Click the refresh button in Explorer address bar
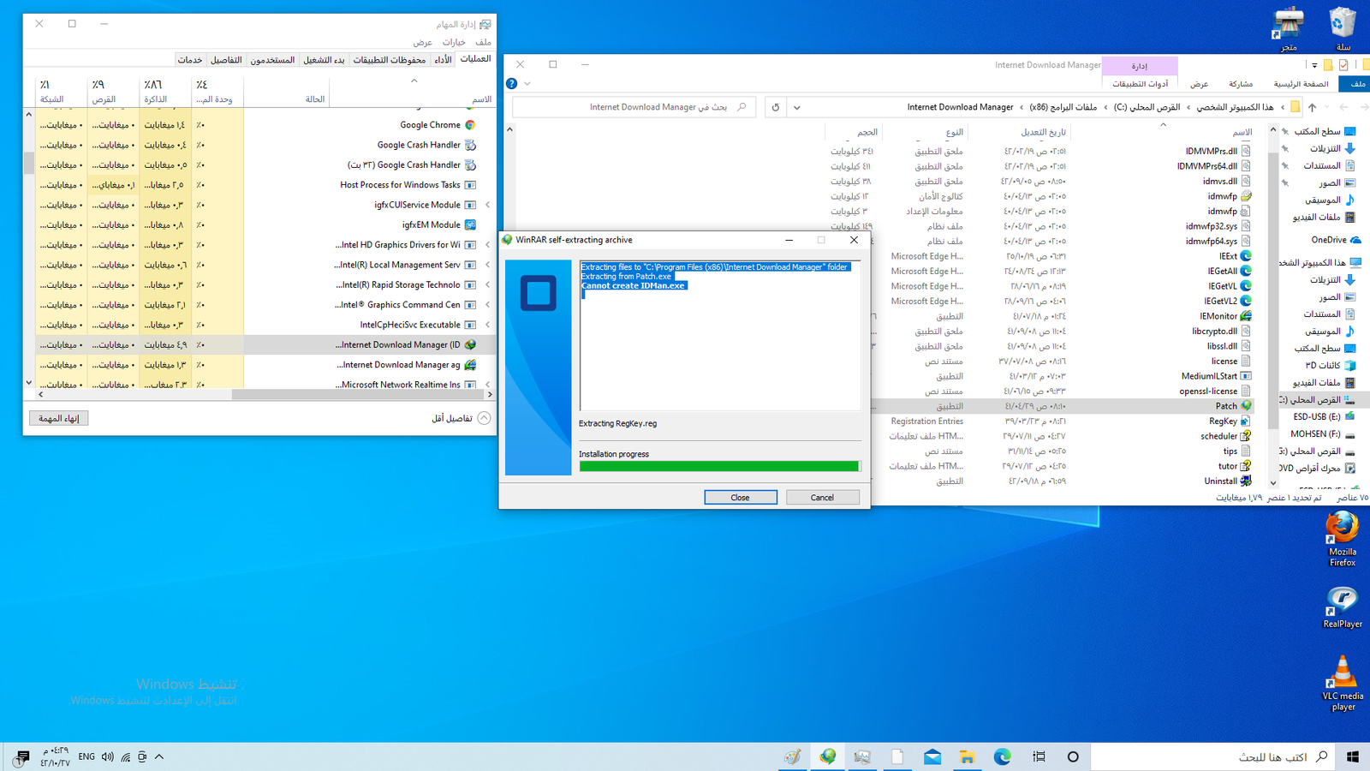Screen dimensions: 1370x771 776,107
